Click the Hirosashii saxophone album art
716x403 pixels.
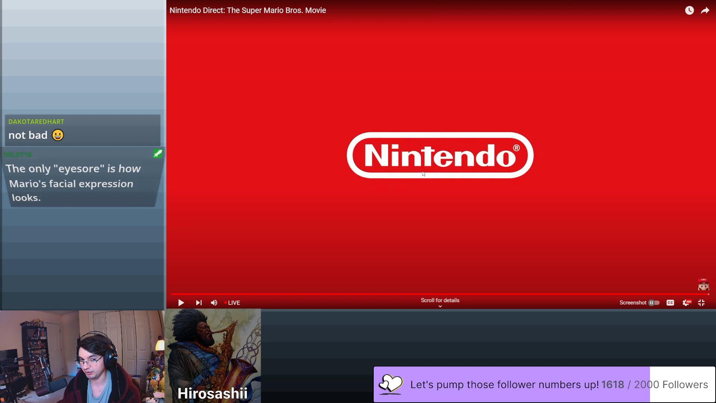213,351
